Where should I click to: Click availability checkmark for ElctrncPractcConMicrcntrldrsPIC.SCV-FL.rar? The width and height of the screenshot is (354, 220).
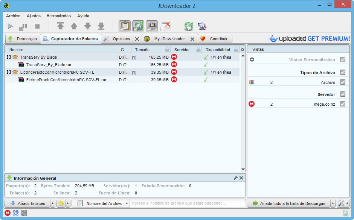(x=206, y=80)
